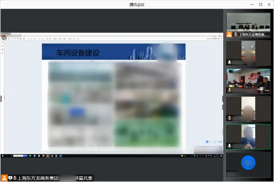Click the system clock in the shared screen taskbar
The height and width of the screenshot is (182, 274).
pos(216,156)
